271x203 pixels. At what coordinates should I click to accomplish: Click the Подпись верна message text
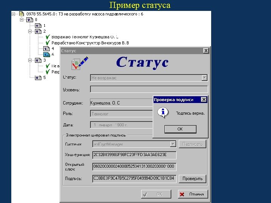[190, 114]
